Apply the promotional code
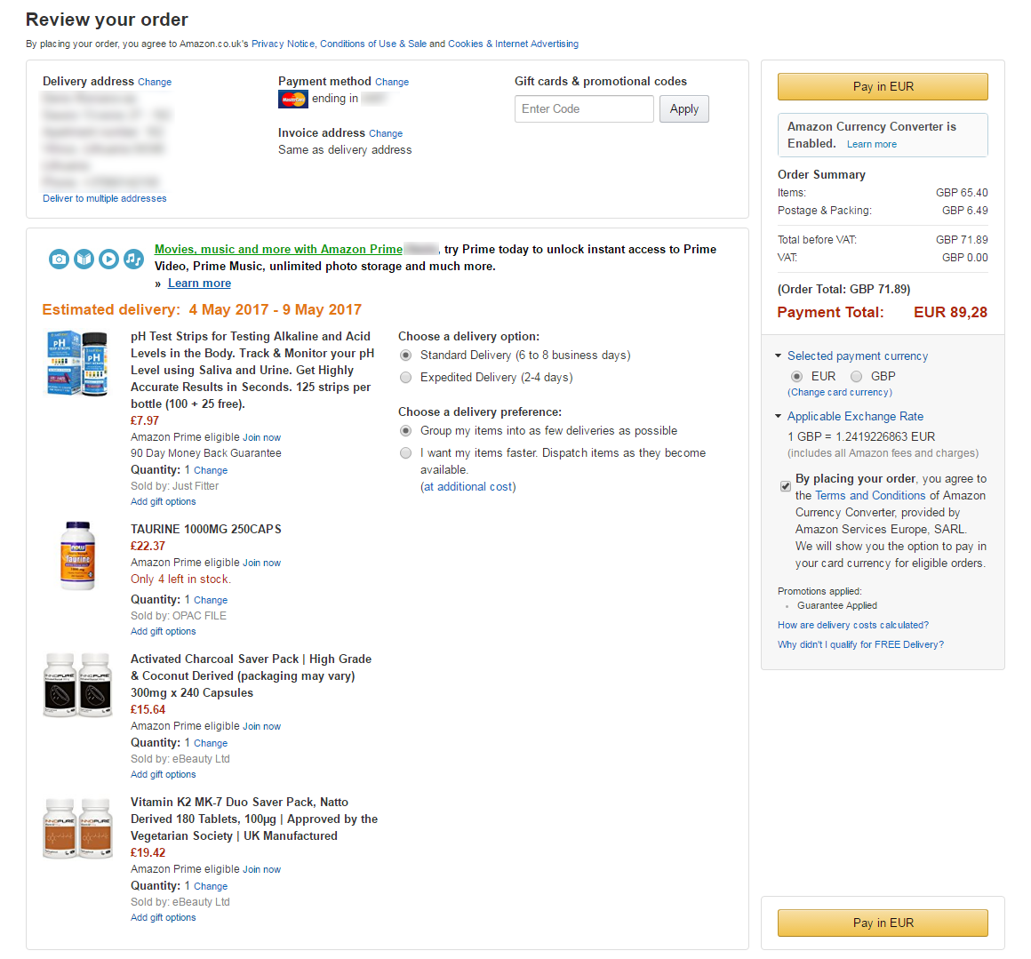This screenshot has width=1031, height=959. [683, 109]
